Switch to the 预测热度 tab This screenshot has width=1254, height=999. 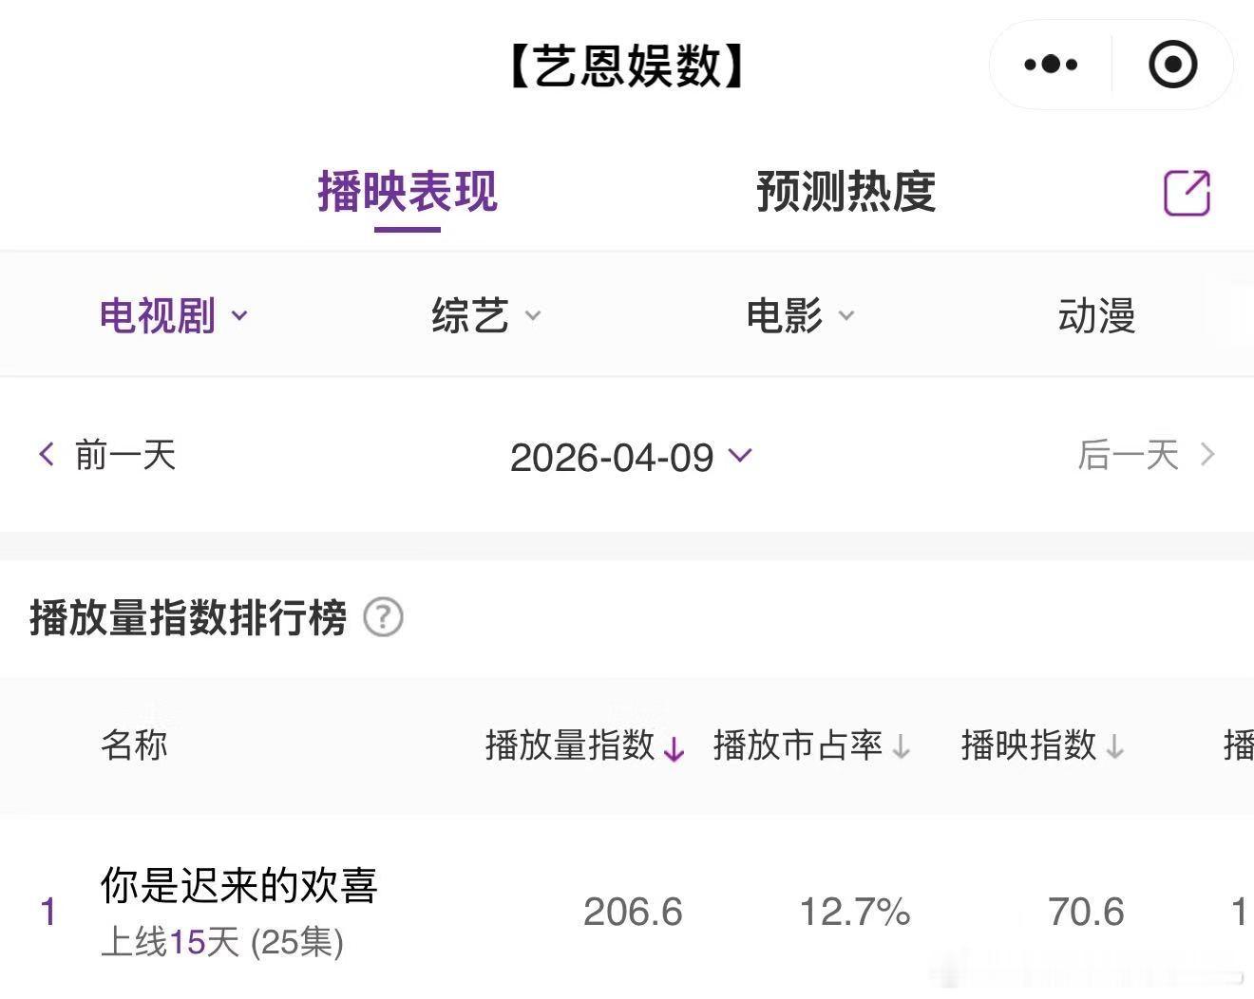pyautogui.click(x=845, y=192)
